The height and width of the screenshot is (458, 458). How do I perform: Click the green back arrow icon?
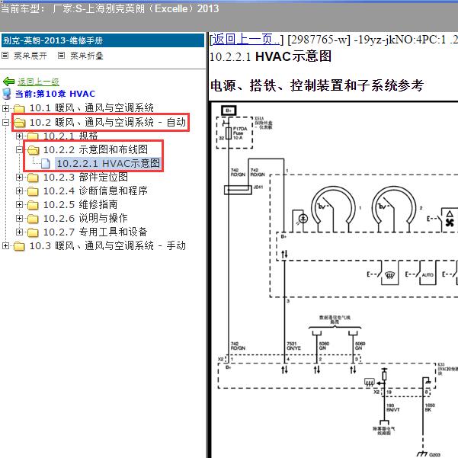[x=8, y=82]
